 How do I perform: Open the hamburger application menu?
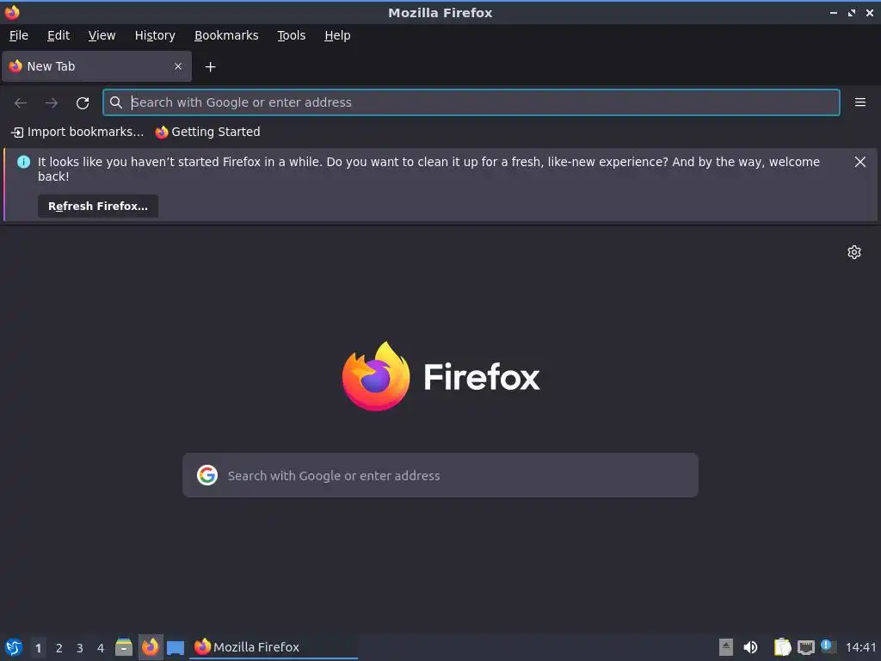(x=860, y=102)
